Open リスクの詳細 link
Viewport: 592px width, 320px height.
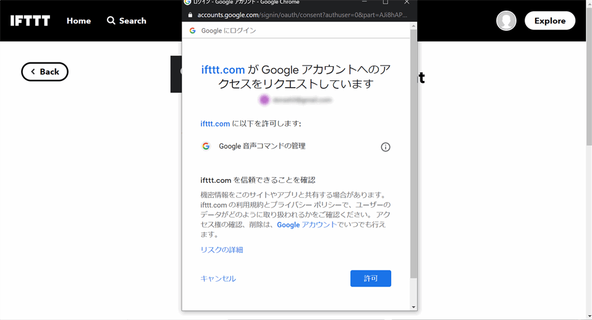(x=222, y=250)
